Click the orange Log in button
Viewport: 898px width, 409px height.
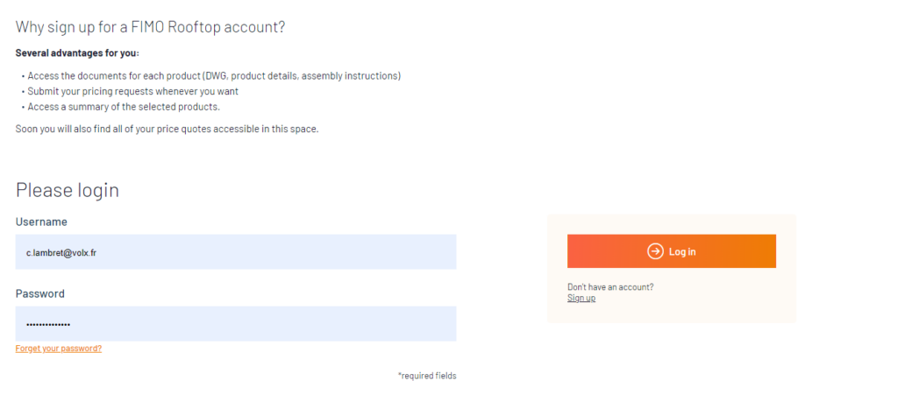coord(671,251)
